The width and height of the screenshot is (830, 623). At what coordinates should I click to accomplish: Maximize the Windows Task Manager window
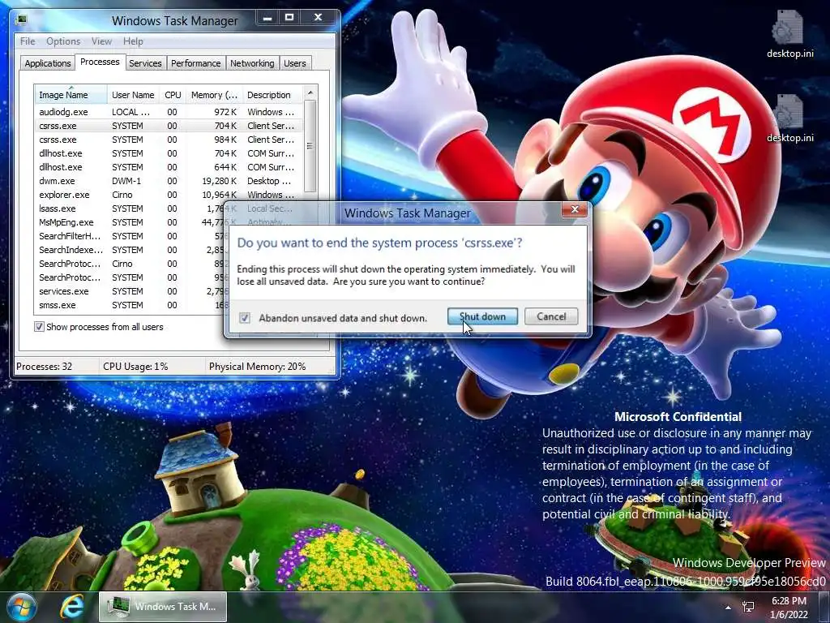click(289, 18)
